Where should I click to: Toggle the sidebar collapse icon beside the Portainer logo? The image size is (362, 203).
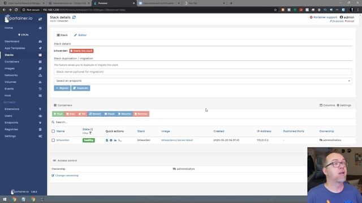40,19
